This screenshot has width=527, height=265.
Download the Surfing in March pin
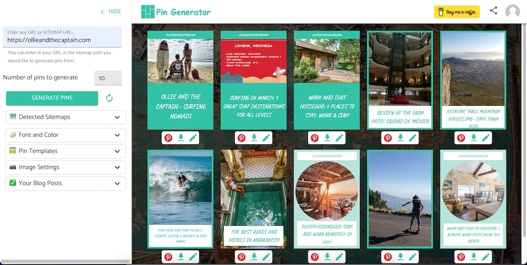pyautogui.click(x=254, y=138)
